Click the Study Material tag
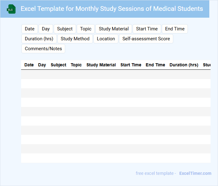The height and width of the screenshot is (186, 218). tap(114, 29)
